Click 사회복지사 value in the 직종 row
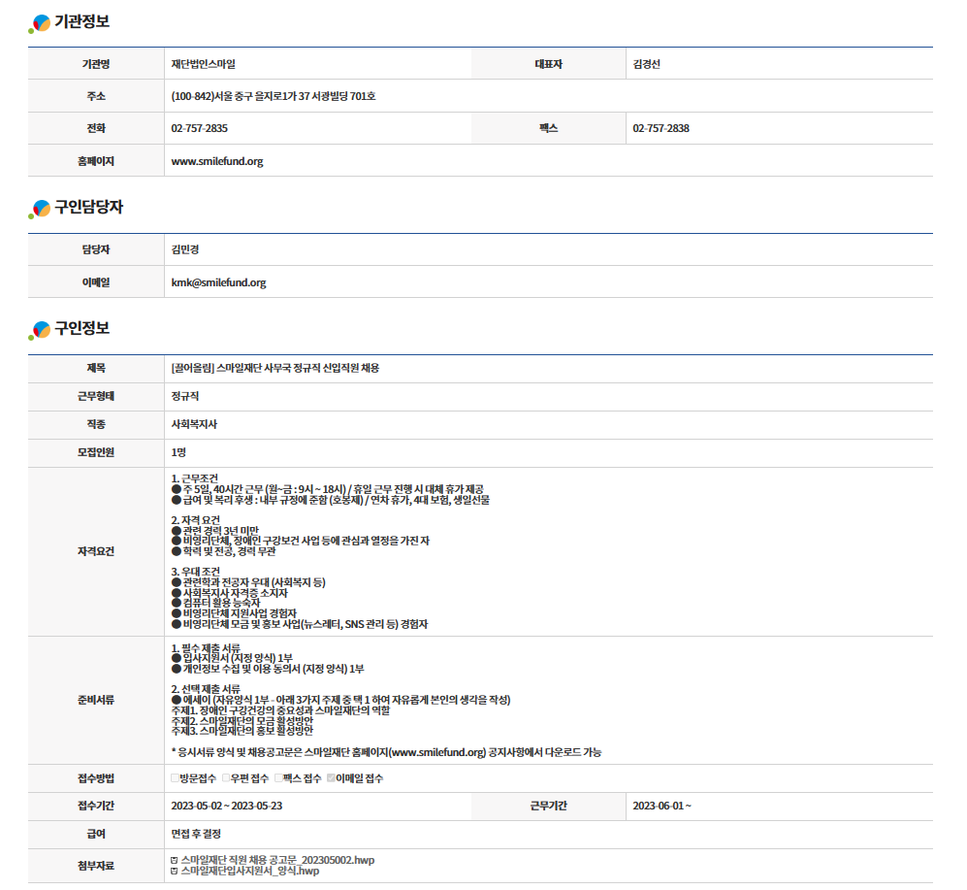The width and height of the screenshot is (967, 890). click(x=194, y=425)
